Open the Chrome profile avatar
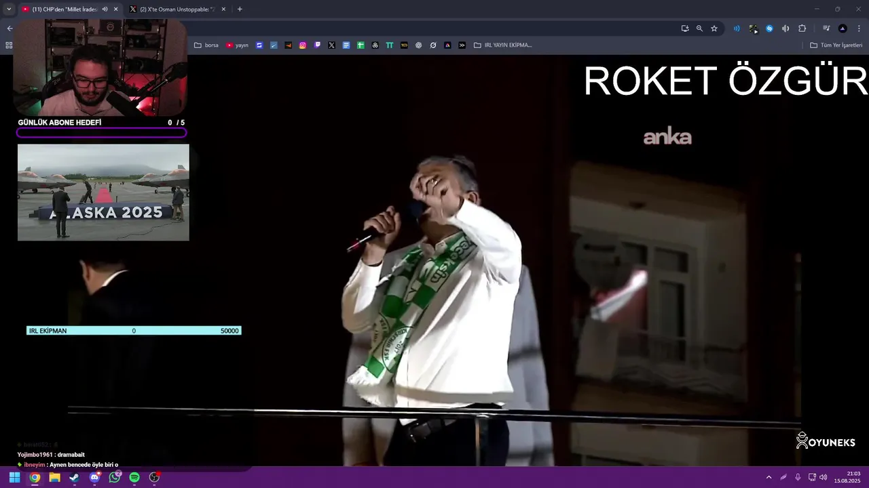869x488 pixels. 843,28
